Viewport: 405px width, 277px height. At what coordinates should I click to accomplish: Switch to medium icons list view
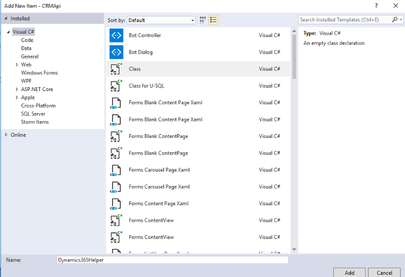point(214,20)
